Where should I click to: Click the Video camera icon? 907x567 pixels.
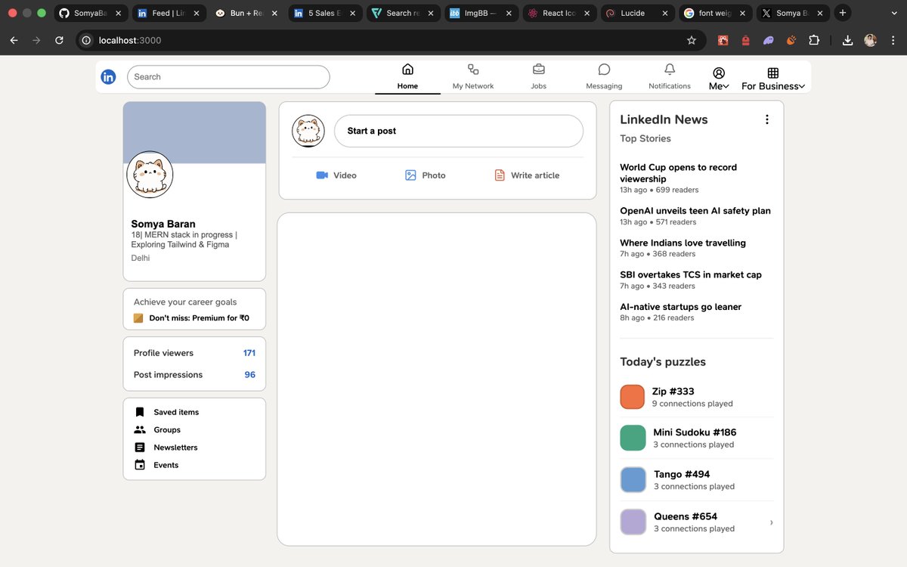coord(322,175)
